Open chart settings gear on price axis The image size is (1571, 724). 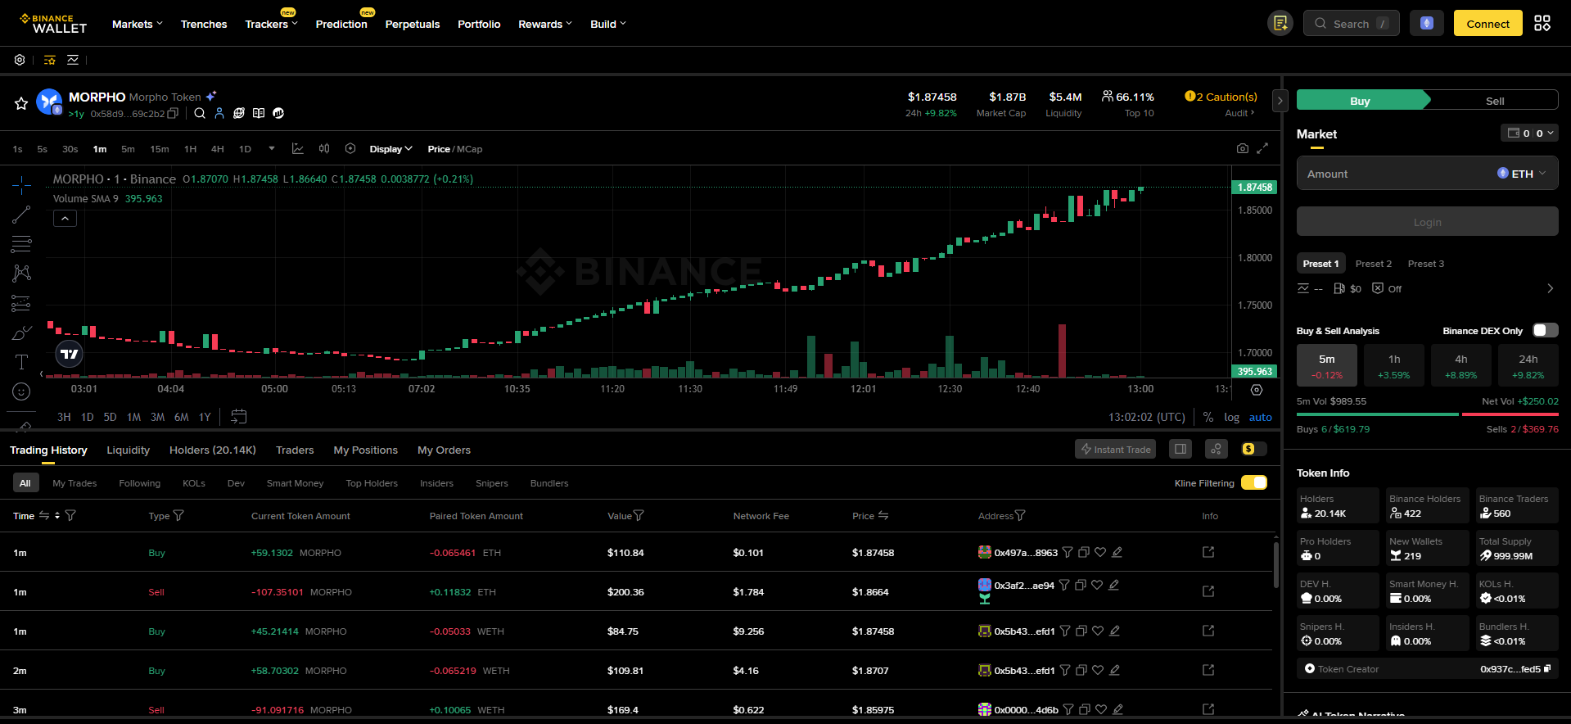[x=1257, y=390]
